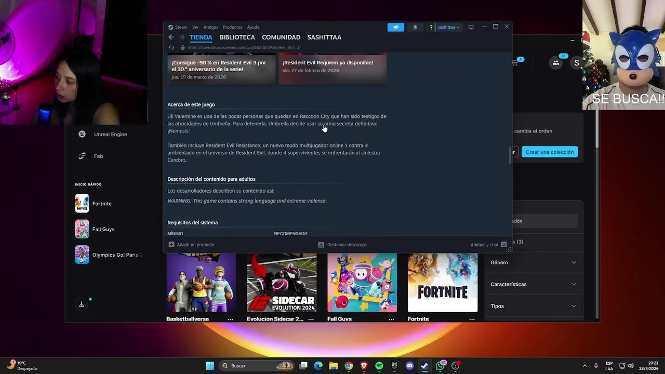Click the Steam store page scrollbar
Image resolution: width=665 pixels, height=374 pixels.
pyautogui.click(x=509, y=156)
